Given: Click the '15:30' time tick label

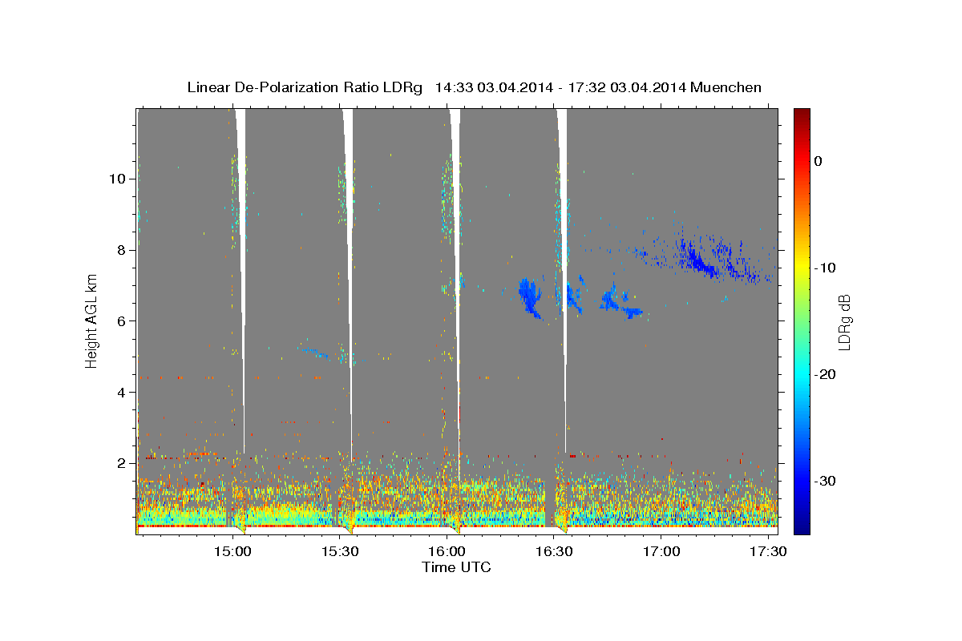Looking at the screenshot, I should (x=340, y=551).
